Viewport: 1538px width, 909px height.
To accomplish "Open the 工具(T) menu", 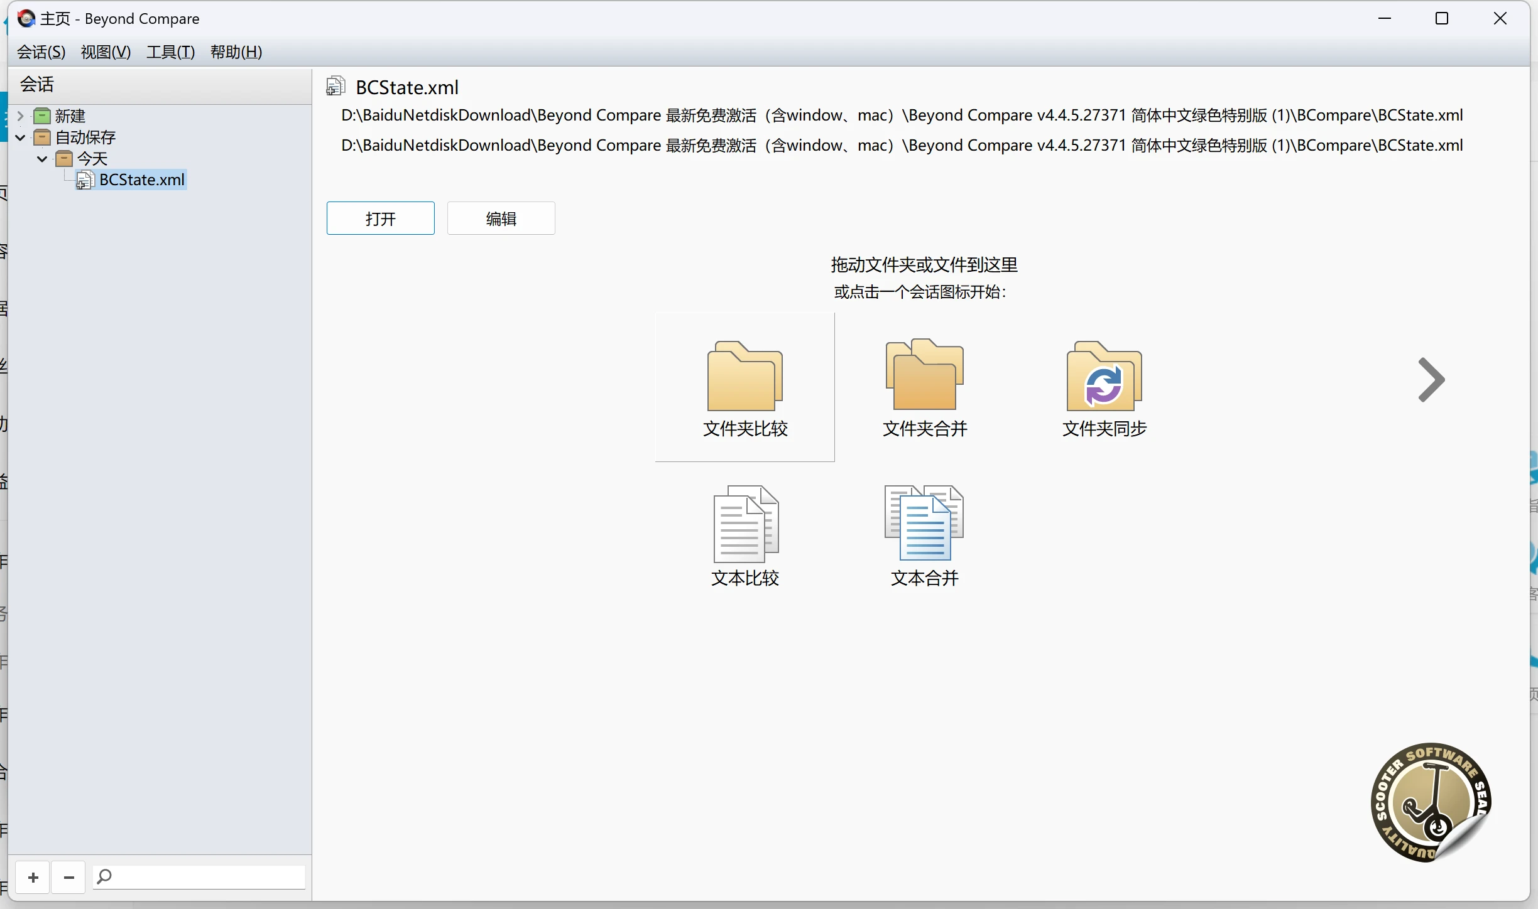I will (169, 52).
